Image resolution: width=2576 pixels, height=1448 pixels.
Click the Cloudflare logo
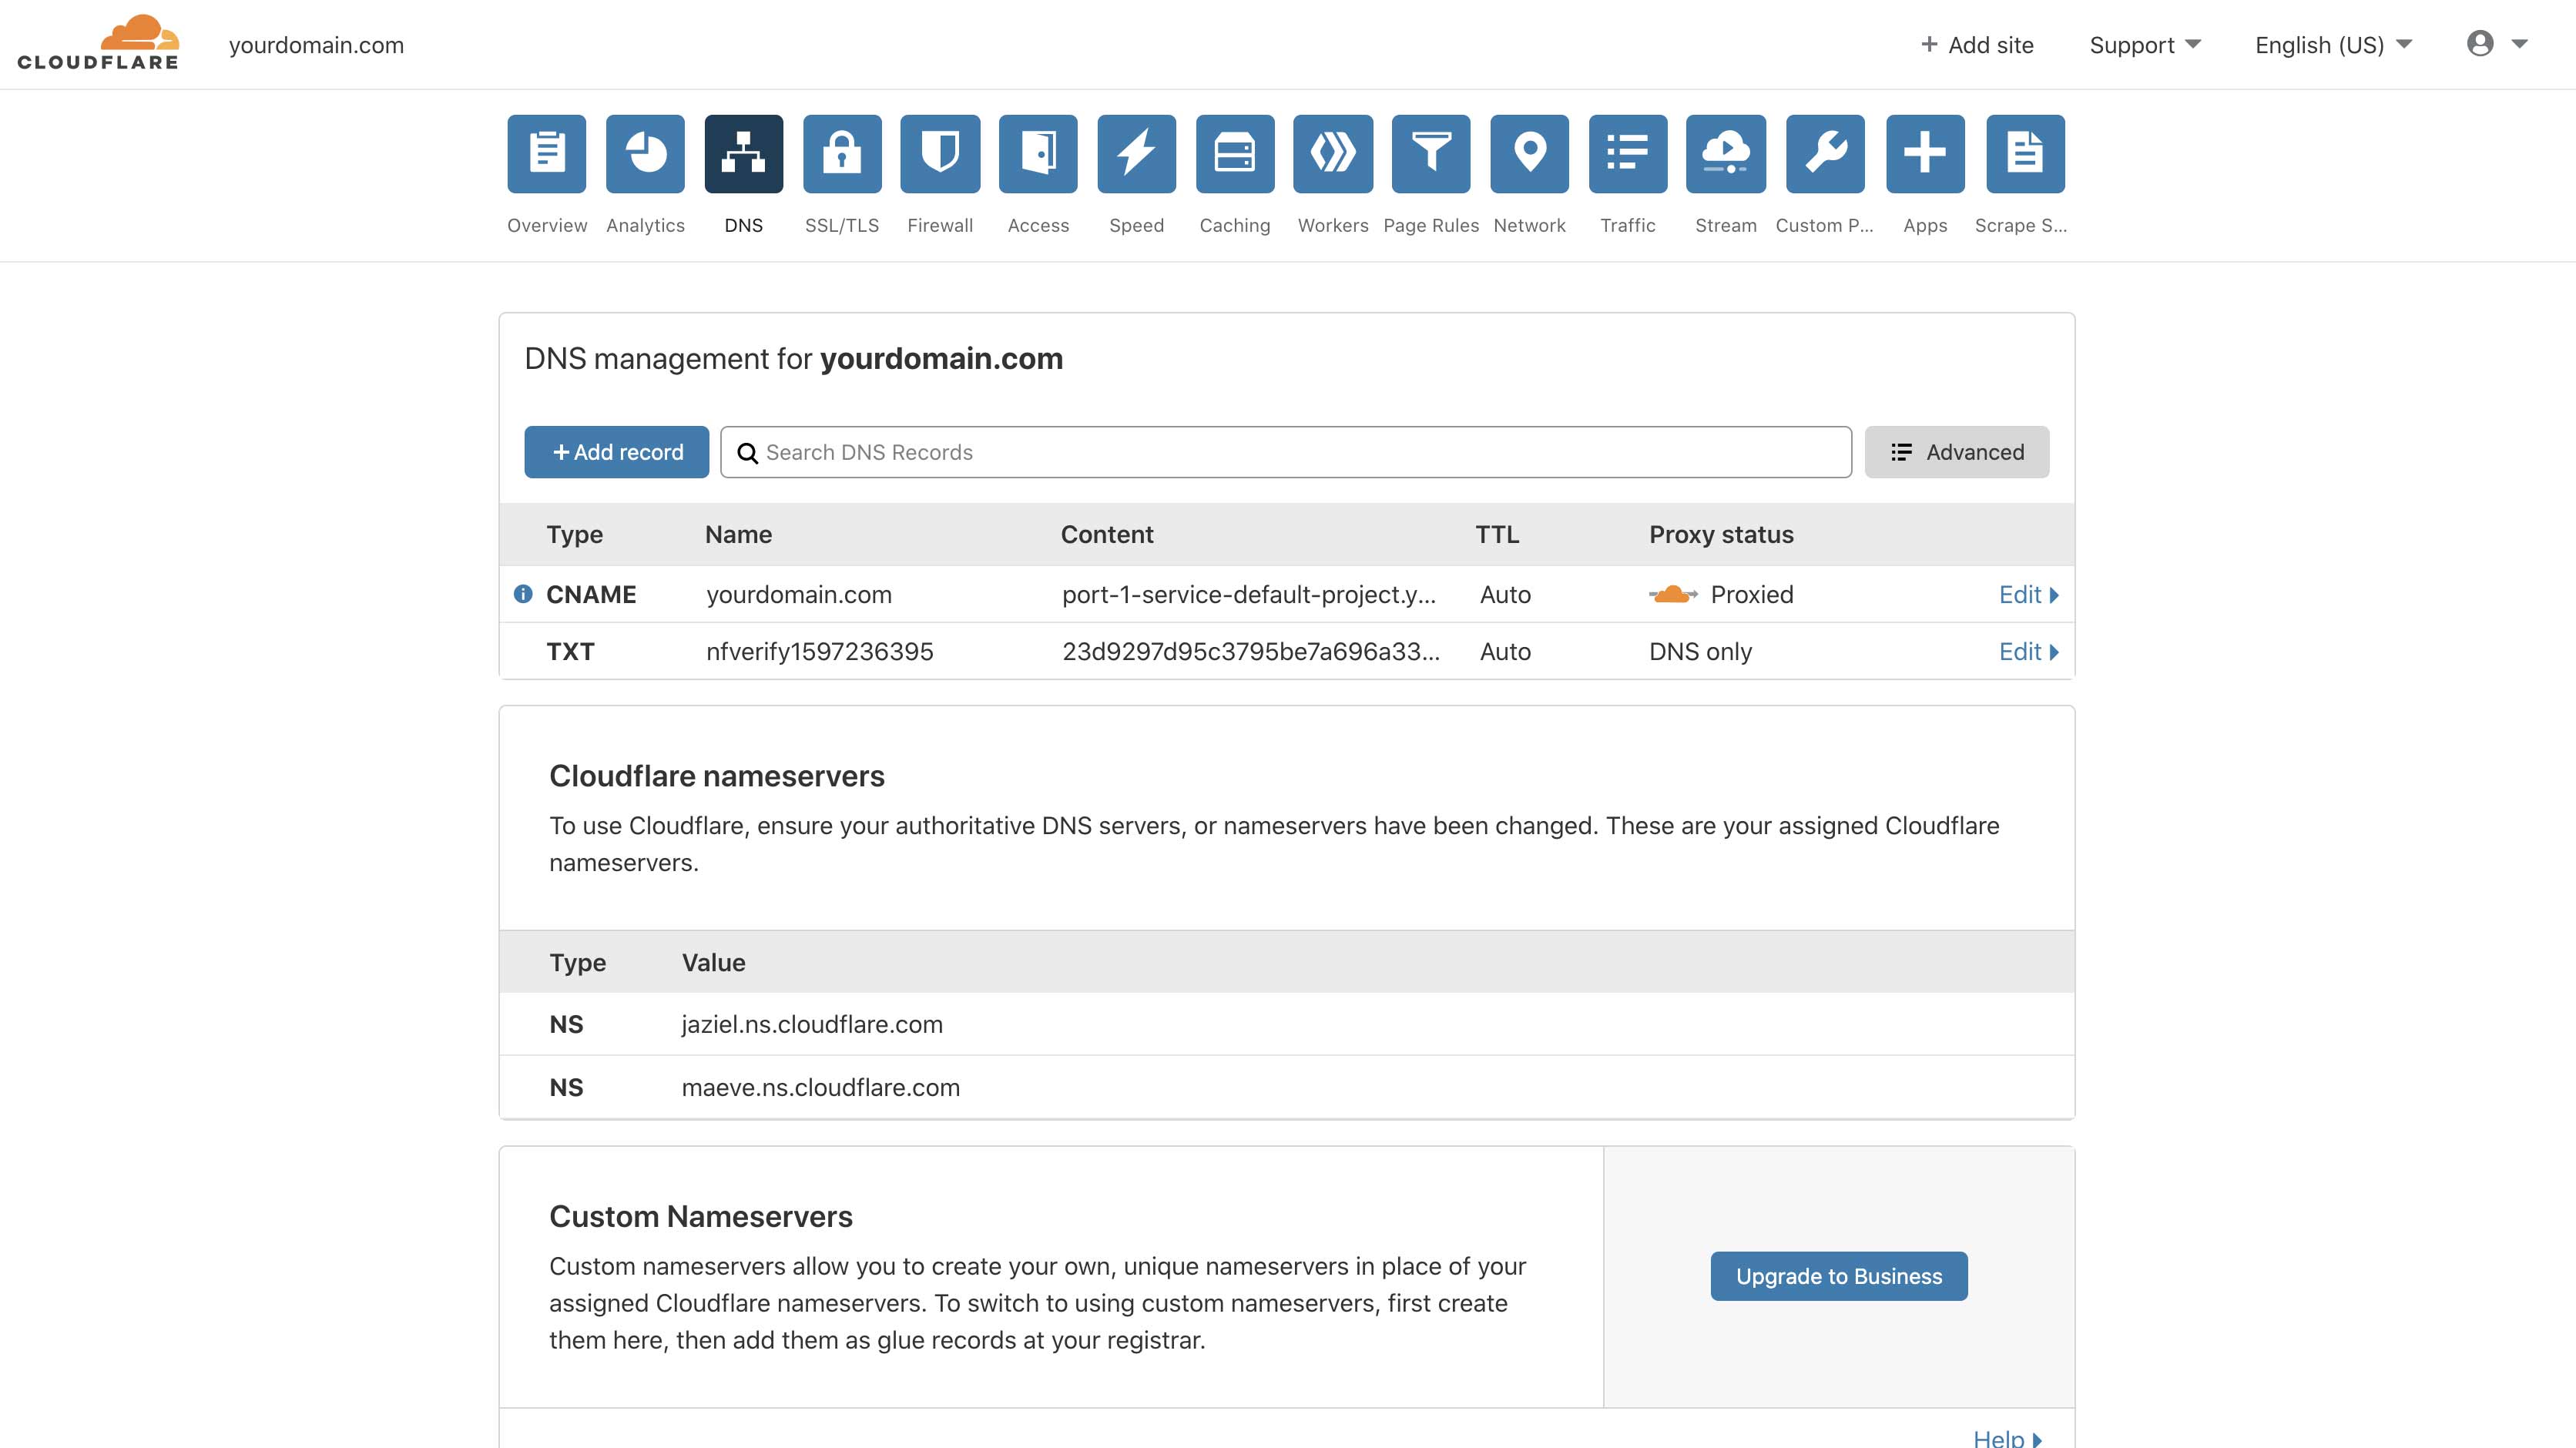[x=98, y=43]
